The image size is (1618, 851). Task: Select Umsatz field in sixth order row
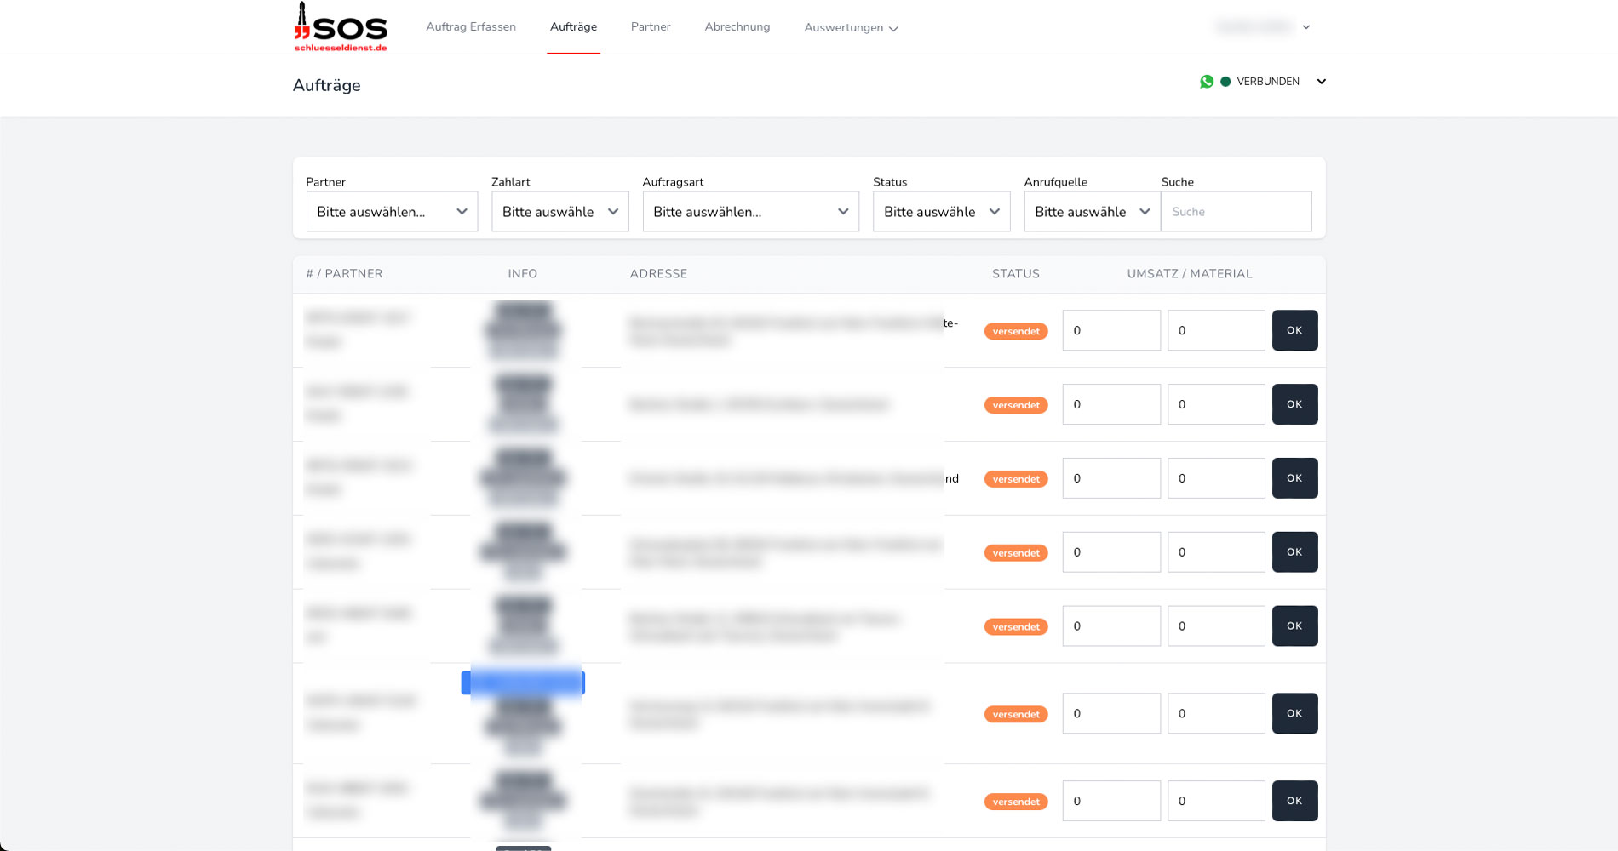click(1111, 713)
